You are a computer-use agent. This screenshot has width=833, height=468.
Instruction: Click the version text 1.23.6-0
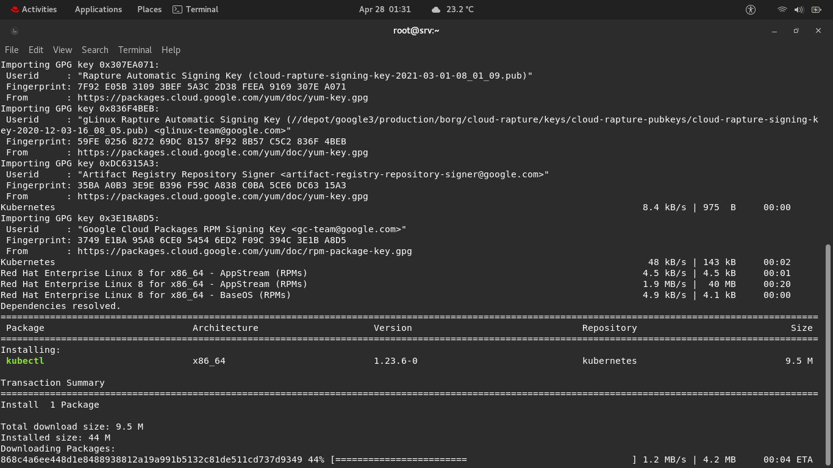(396, 361)
